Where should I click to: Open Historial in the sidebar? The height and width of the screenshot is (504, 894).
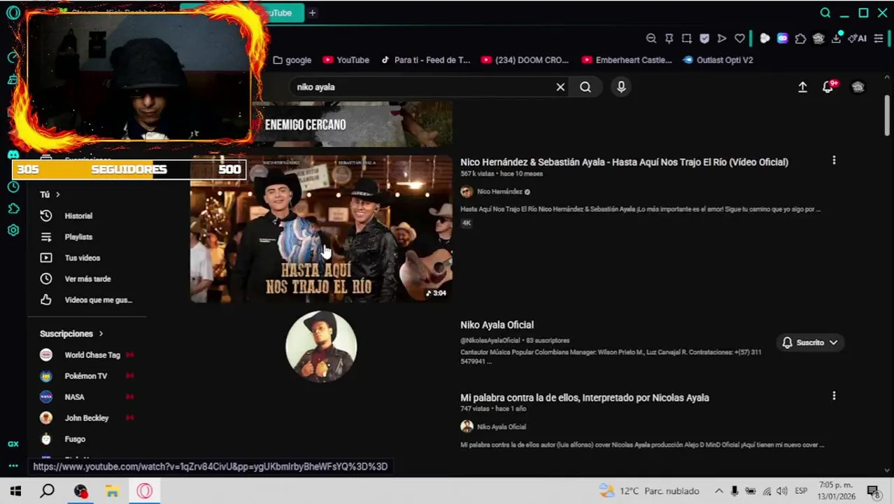point(78,216)
